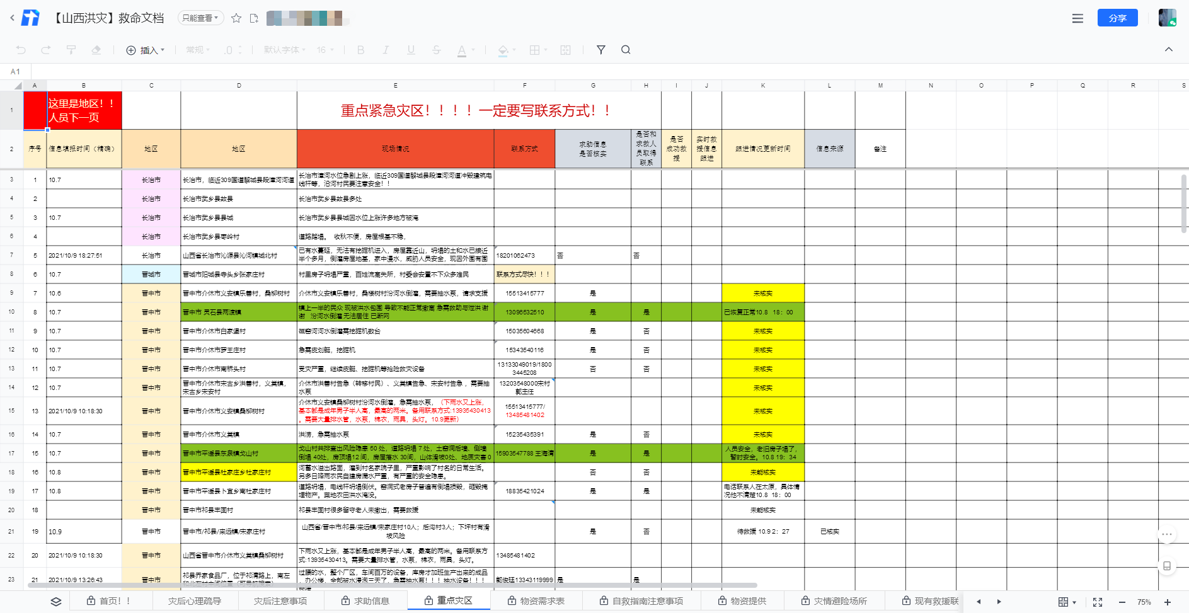Click the back arrow at top left
Image resolution: width=1189 pixels, height=613 pixels.
[x=12, y=18]
